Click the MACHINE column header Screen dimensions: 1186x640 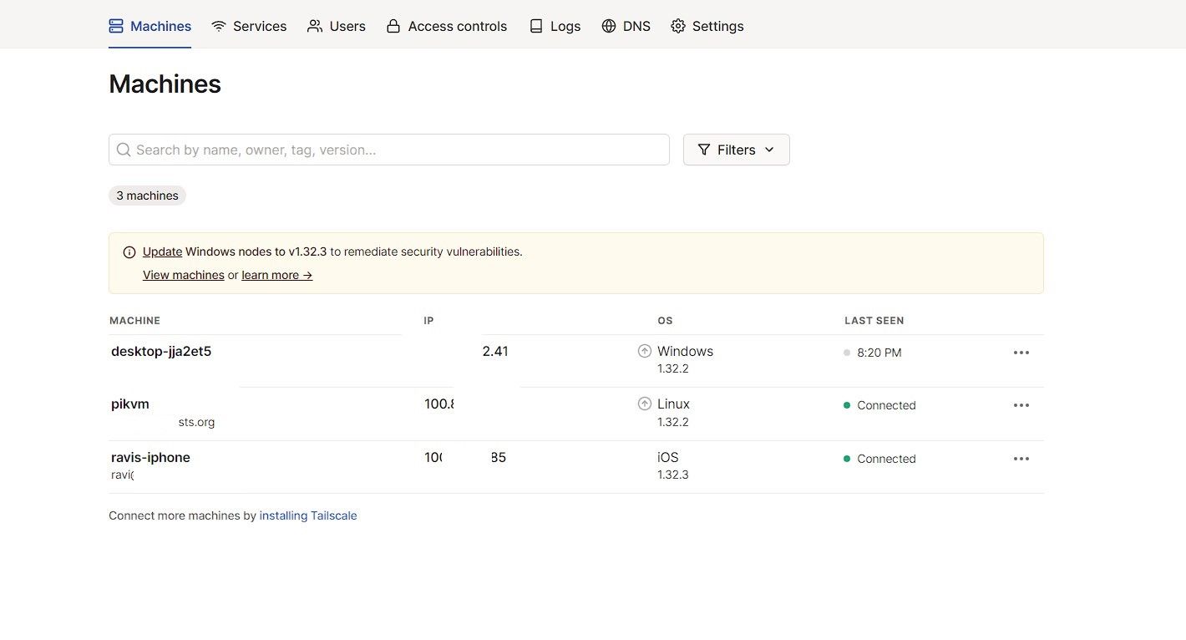pos(134,321)
